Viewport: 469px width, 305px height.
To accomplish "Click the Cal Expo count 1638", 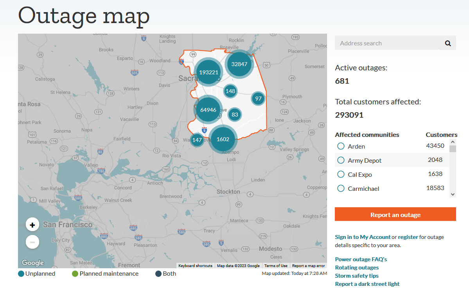I will point(435,174).
